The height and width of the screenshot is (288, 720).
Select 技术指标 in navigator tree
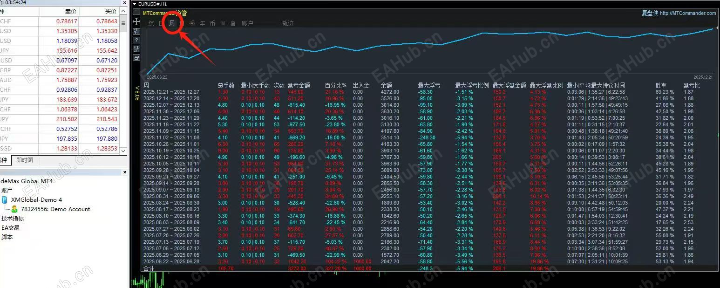tap(13, 218)
